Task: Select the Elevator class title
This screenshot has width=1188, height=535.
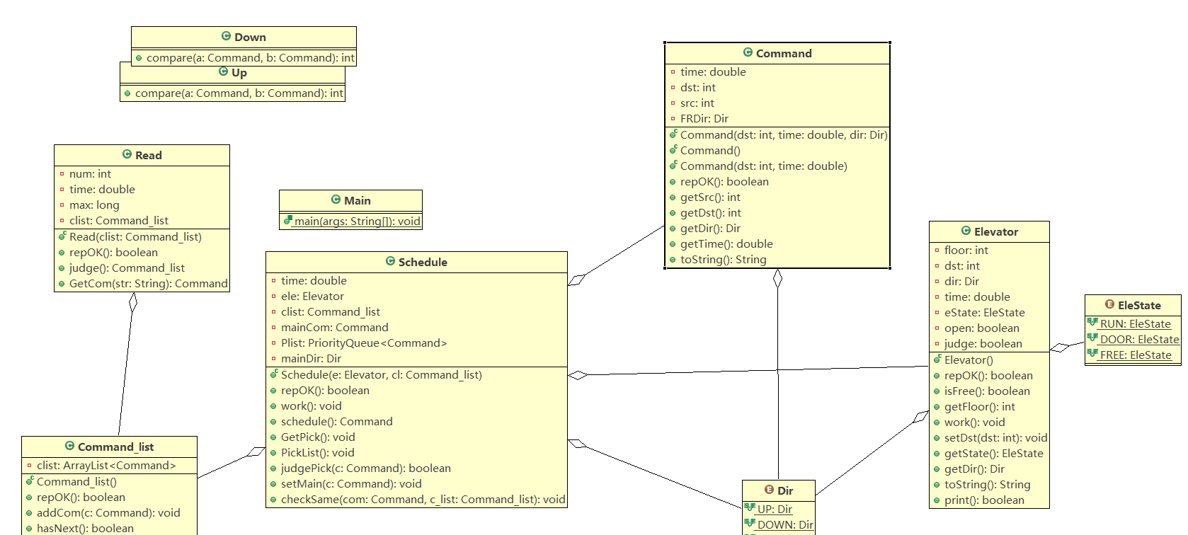Action: tap(996, 231)
